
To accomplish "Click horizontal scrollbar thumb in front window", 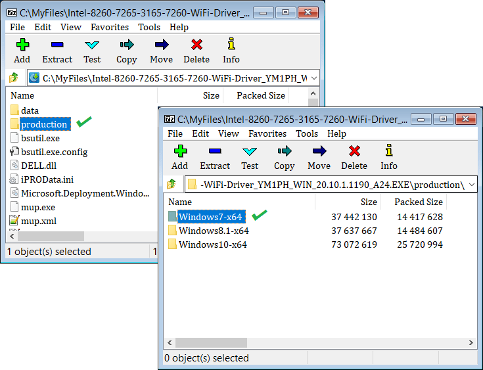I will (x=211, y=342).
